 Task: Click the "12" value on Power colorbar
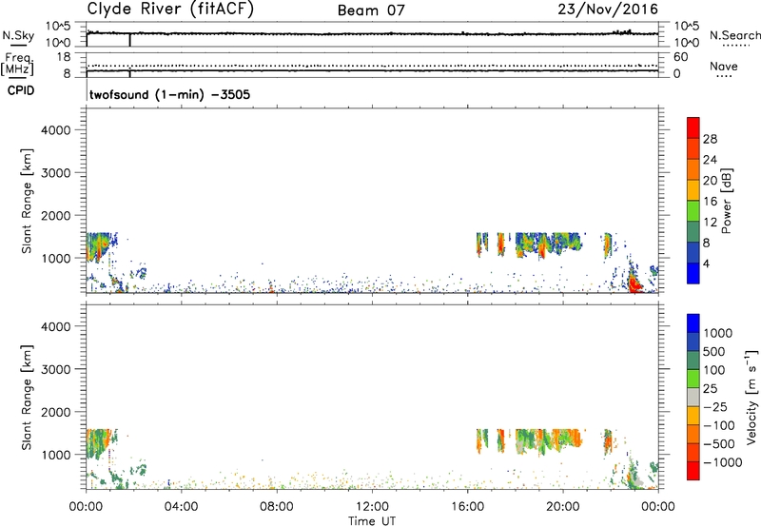tap(710, 223)
